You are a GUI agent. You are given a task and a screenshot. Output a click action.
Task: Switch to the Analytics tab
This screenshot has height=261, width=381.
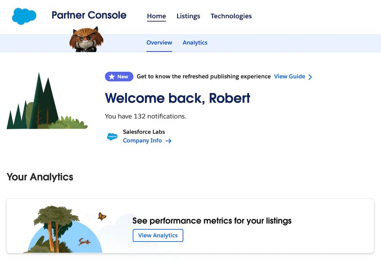[195, 43]
